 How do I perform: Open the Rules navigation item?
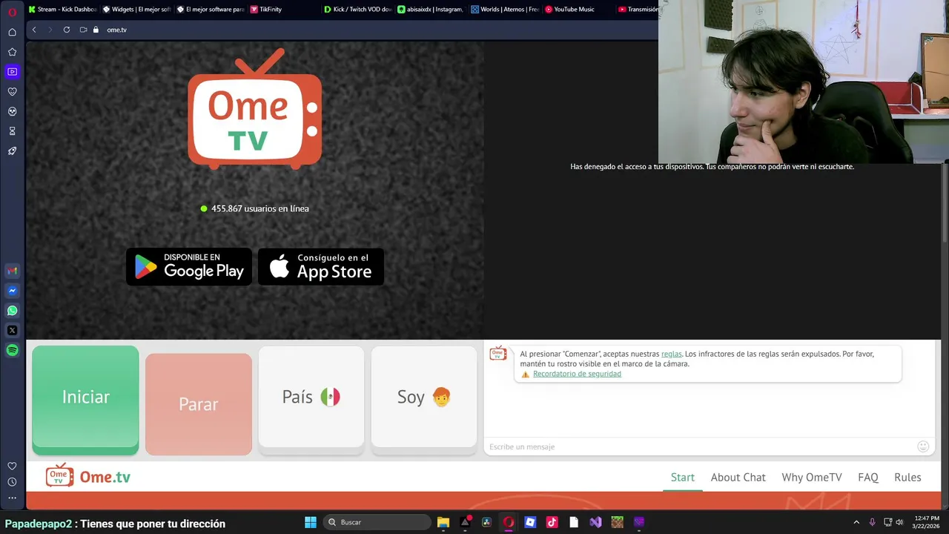(x=907, y=478)
